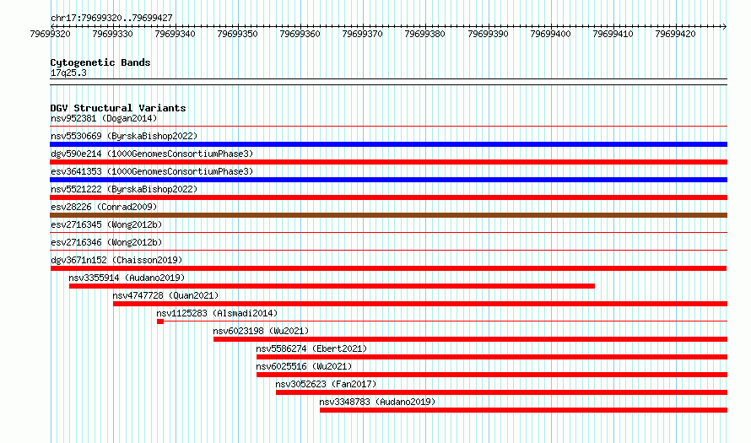
Task: Click ruler position 79699420
Action: pos(675,34)
